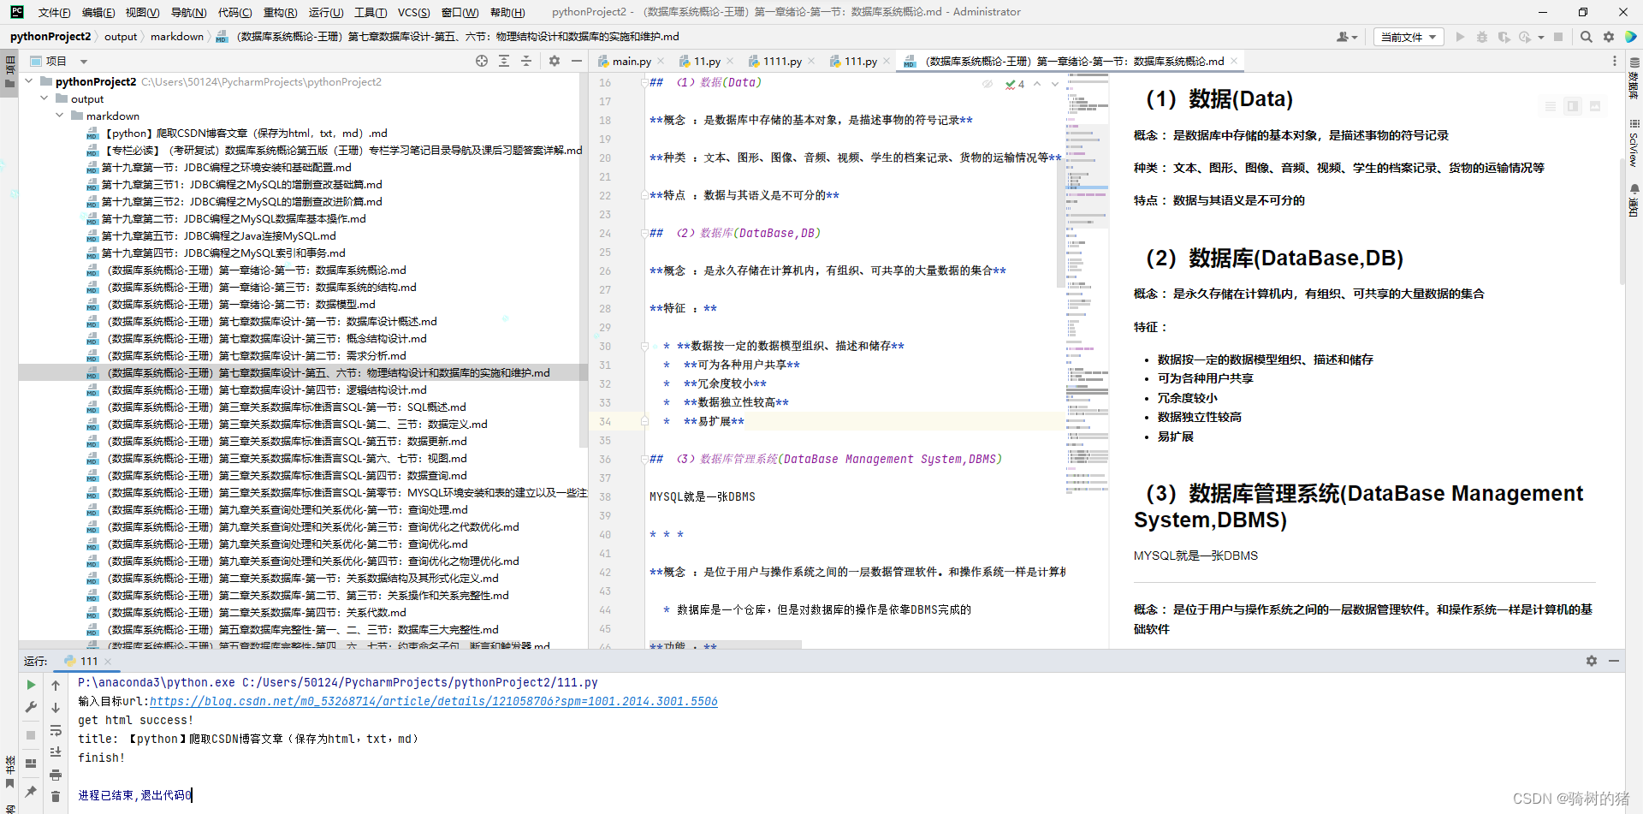
Task: Click the markdown breadcrumb in navigation bar
Action: point(177,37)
